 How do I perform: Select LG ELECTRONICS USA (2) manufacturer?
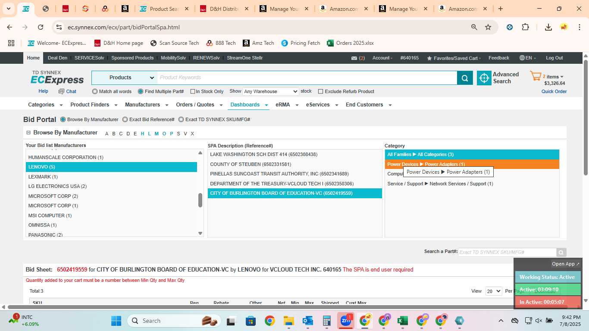(111, 186)
